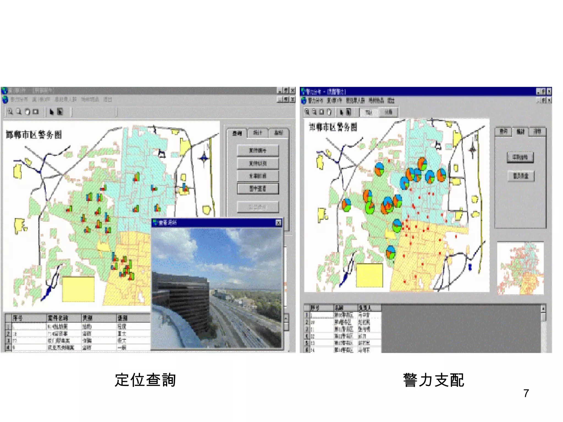Select zoom-in magnifier in left window toolbar
The height and width of the screenshot is (422, 563).
tap(10, 112)
